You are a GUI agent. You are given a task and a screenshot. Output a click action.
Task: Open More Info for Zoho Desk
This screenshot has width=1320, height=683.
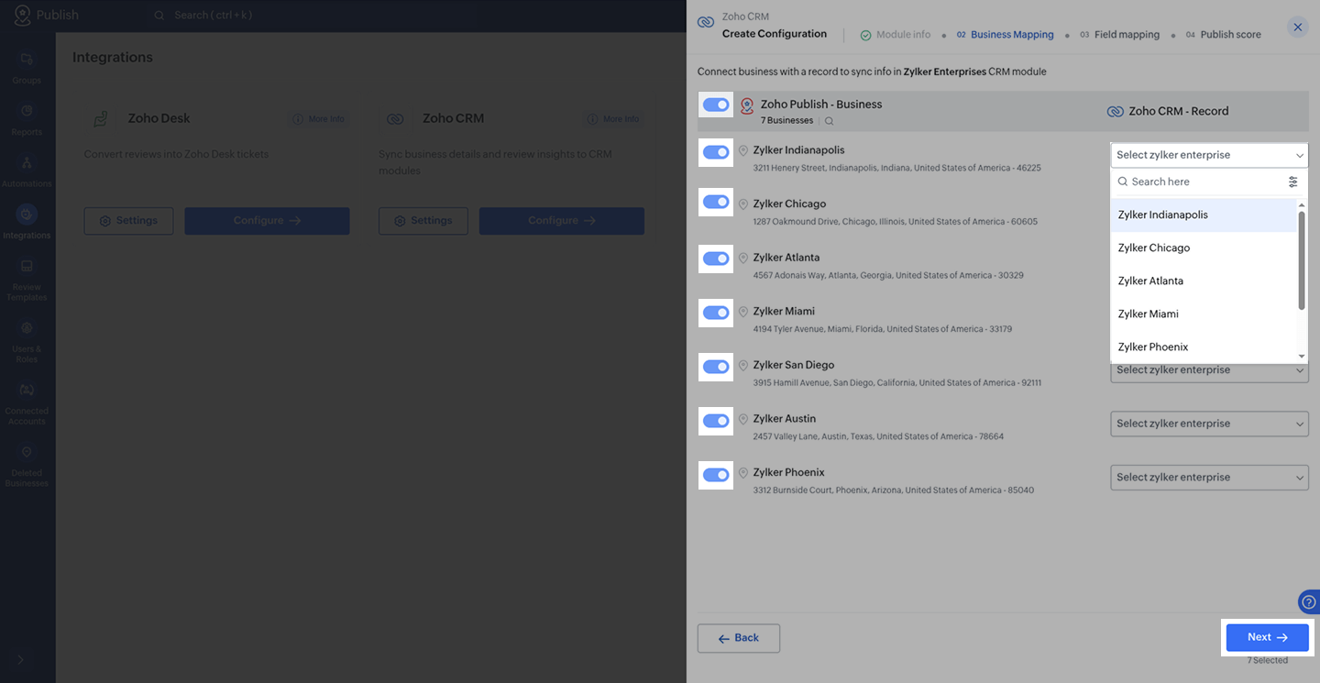tap(318, 119)
